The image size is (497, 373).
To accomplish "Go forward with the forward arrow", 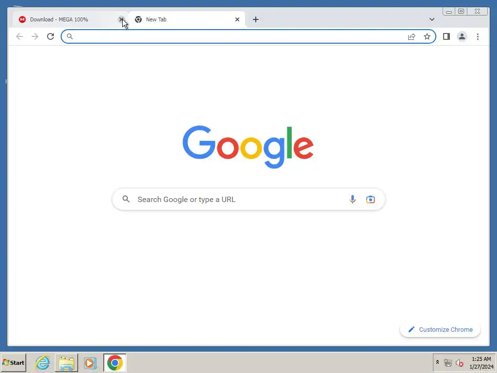I will [x=35, y=36].
